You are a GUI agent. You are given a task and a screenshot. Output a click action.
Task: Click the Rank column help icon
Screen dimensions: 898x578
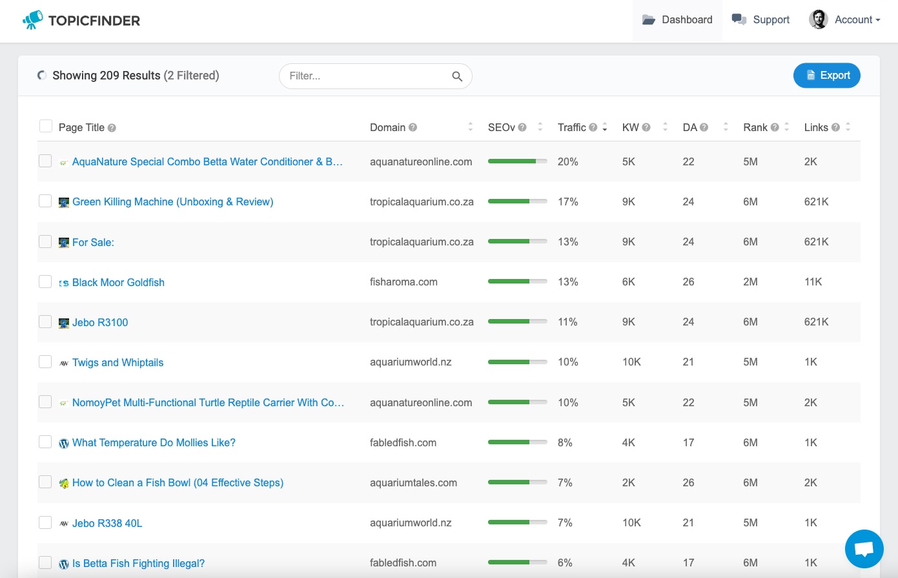pos(775,127)
